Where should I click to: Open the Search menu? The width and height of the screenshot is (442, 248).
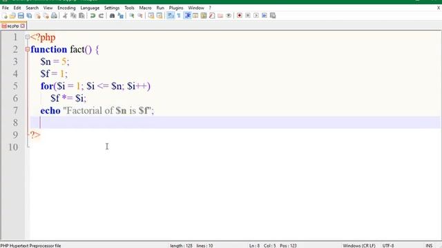click(x=32, y=8)
